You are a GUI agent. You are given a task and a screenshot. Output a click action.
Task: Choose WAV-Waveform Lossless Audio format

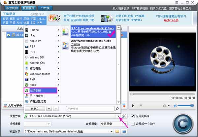[x=93, y=46]
